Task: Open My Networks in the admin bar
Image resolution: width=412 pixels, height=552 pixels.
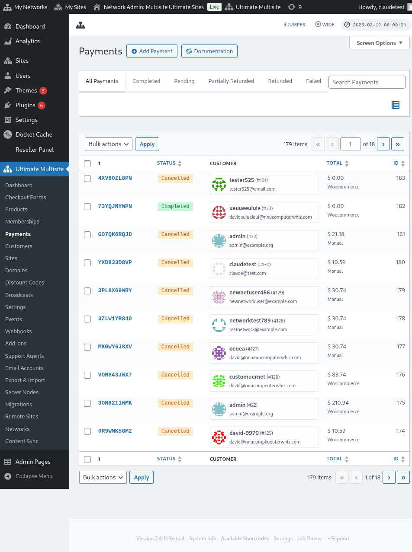Action: click(x=25, y=7)
